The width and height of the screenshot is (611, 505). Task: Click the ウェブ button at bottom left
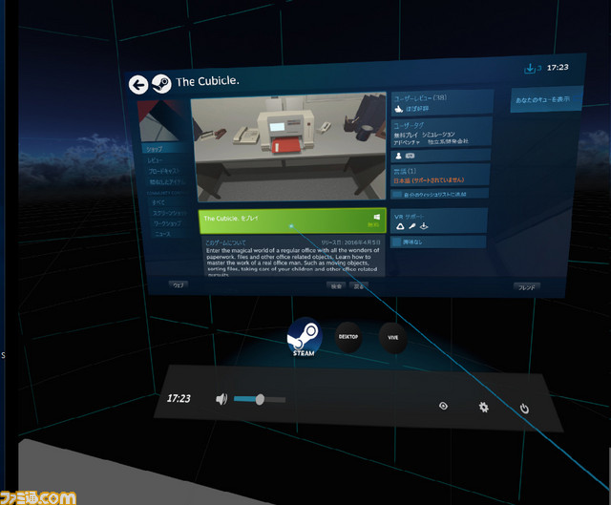(179, 285)
